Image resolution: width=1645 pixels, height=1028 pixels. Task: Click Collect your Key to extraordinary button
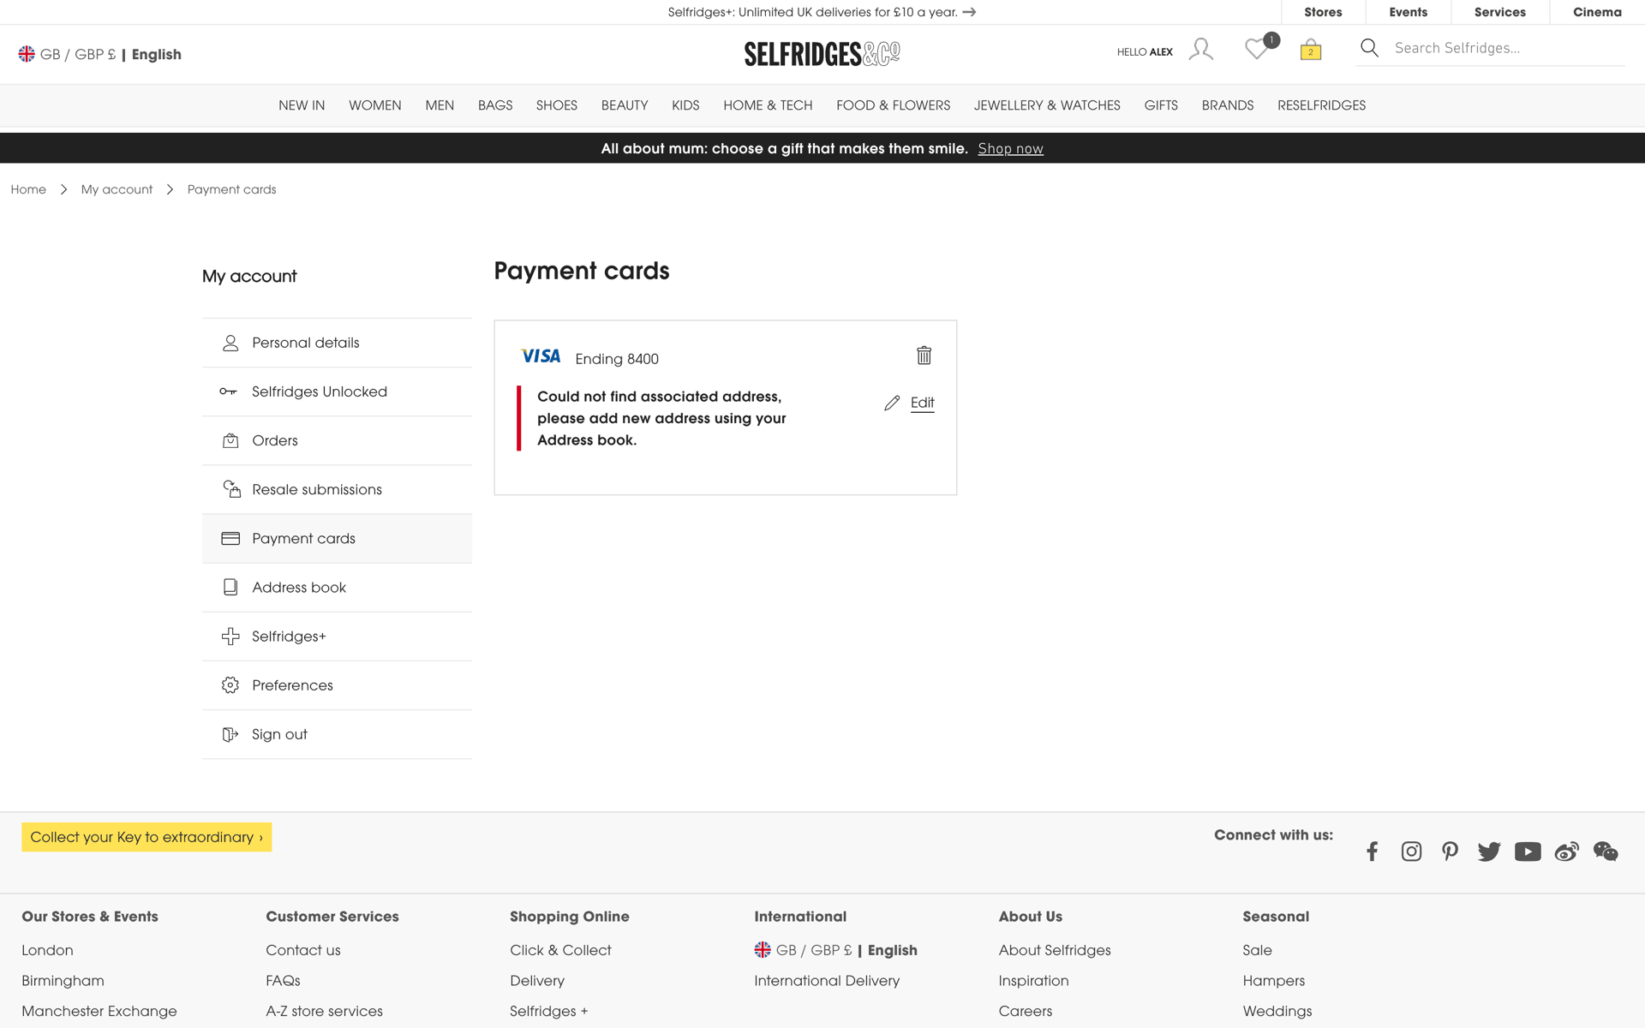pos(147,837)
